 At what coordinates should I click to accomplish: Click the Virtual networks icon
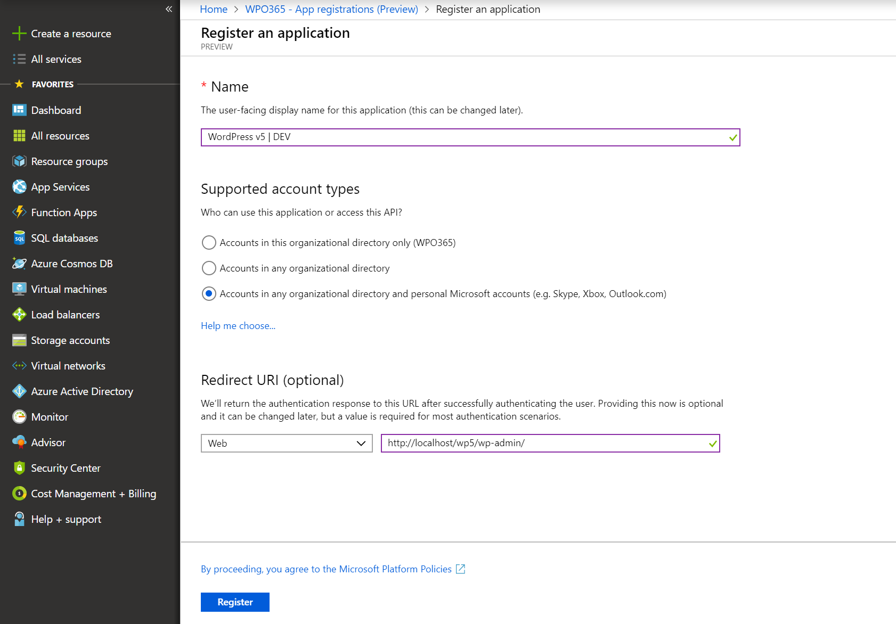point(19,366)
